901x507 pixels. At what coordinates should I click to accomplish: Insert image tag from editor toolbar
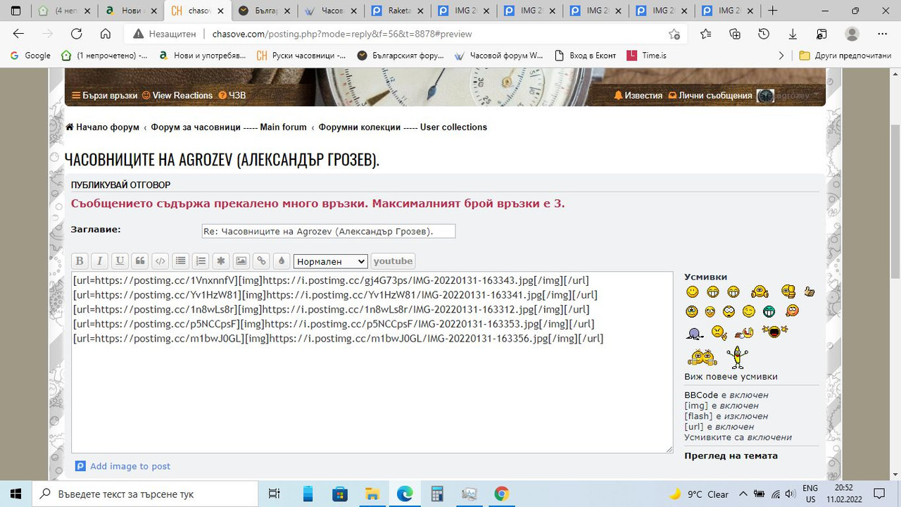tap(241, 261)
